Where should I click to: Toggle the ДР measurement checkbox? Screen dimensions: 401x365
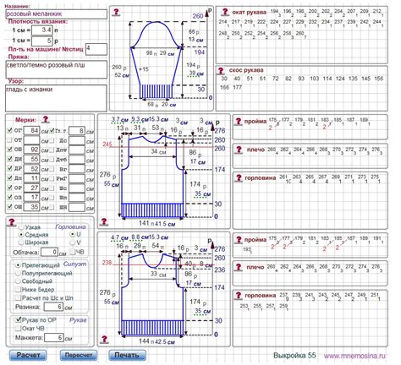(10, 168)
